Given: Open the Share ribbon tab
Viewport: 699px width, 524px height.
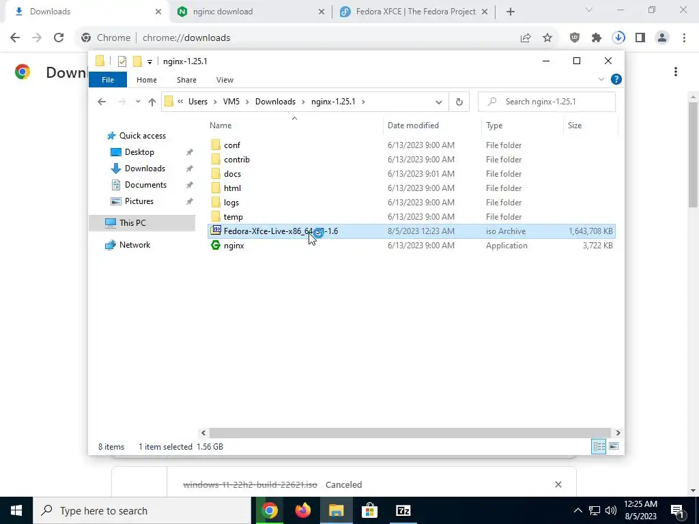Looking at the screenshot, I should pos(186,80).
